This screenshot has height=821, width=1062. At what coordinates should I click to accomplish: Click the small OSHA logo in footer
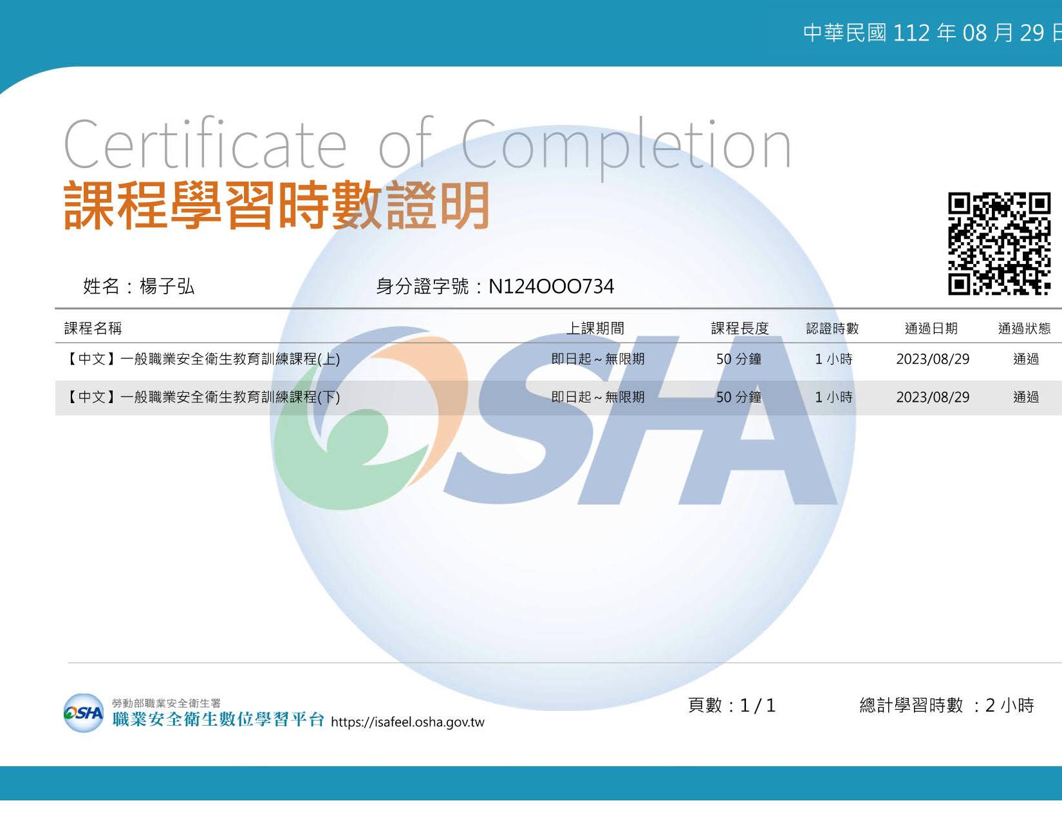pos(84,713)
